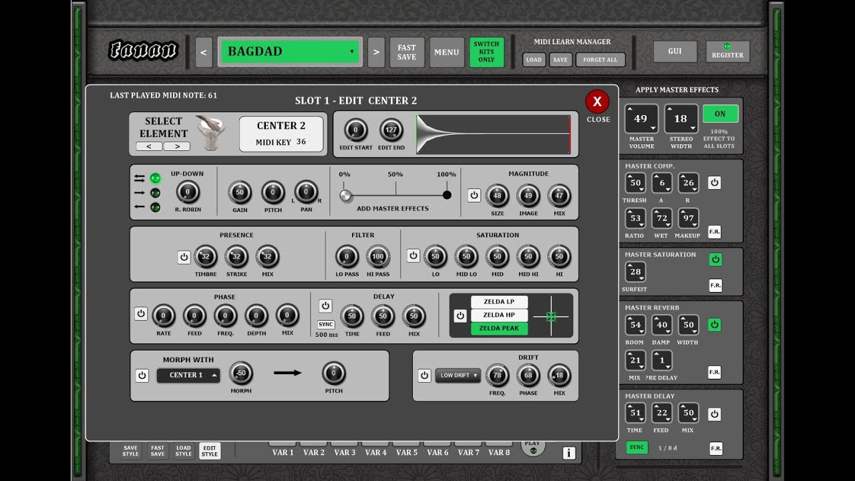Adjust the Master Delay Time 51 spinner
855x481 pixels.
click(635, 414)
